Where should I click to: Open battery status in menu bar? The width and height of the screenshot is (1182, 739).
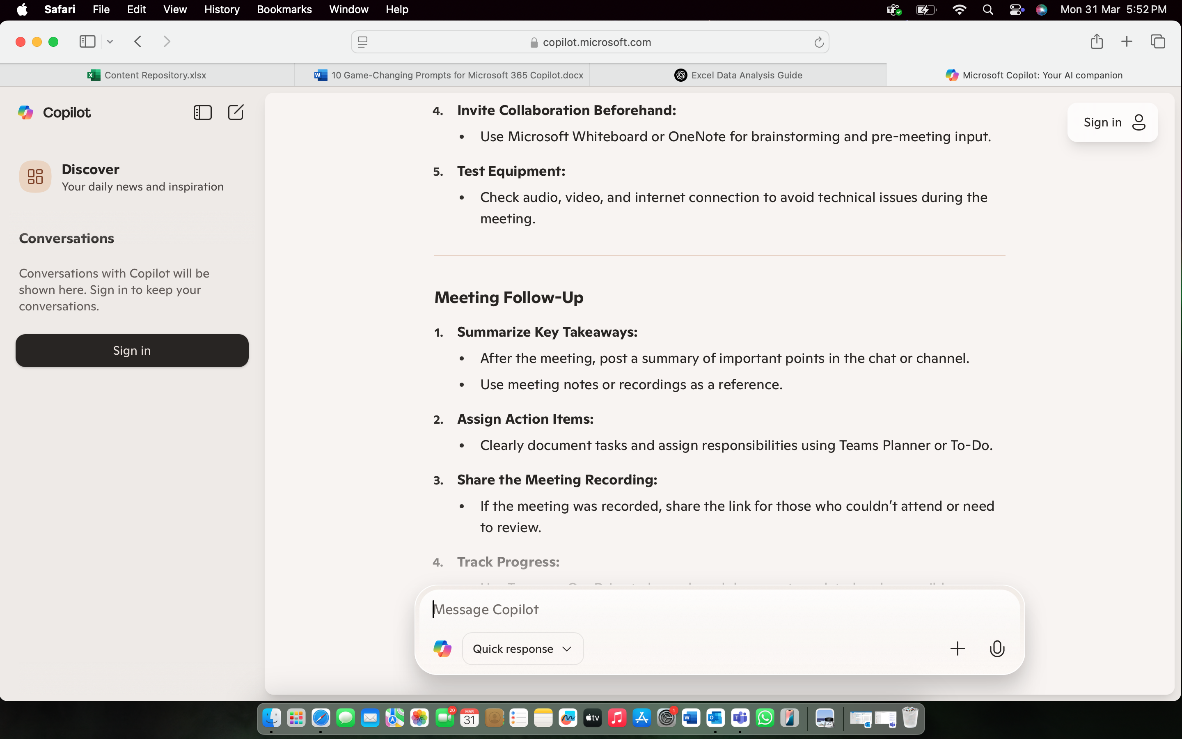tap(926, 10)
